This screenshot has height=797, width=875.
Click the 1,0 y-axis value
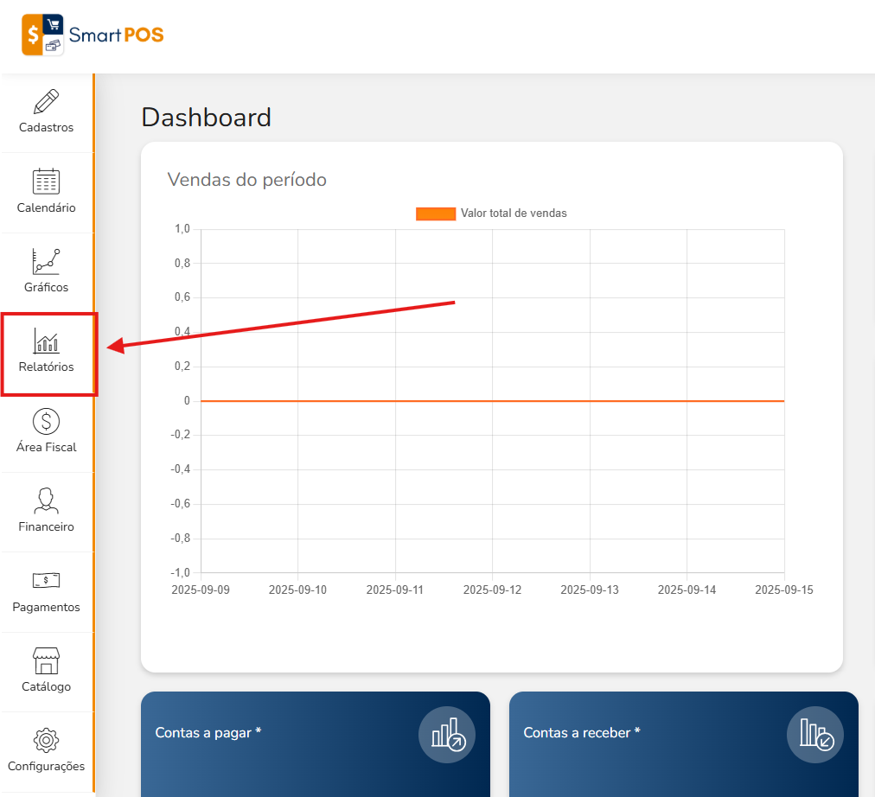click(x=182, y=229)
